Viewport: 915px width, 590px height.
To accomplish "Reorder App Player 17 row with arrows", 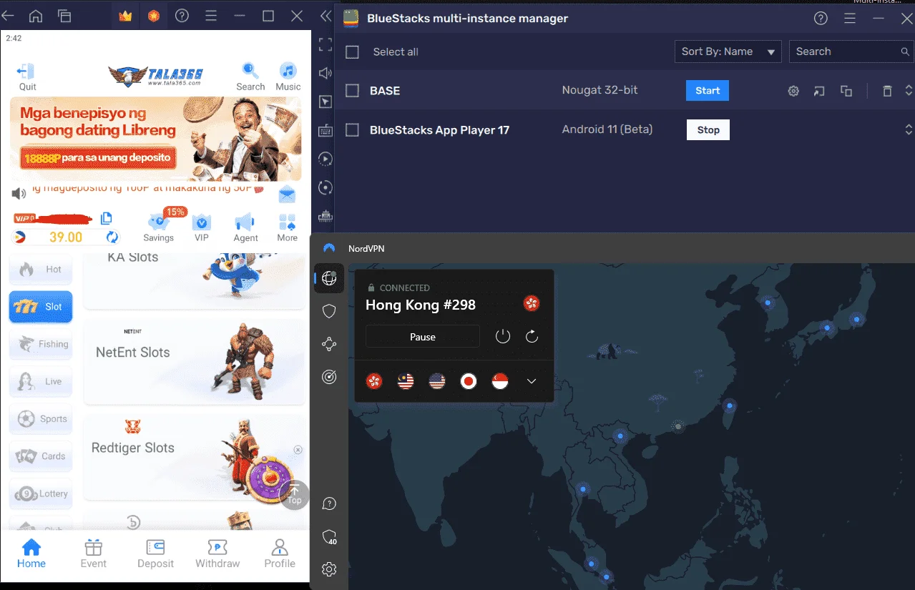I will pos(909,130).
